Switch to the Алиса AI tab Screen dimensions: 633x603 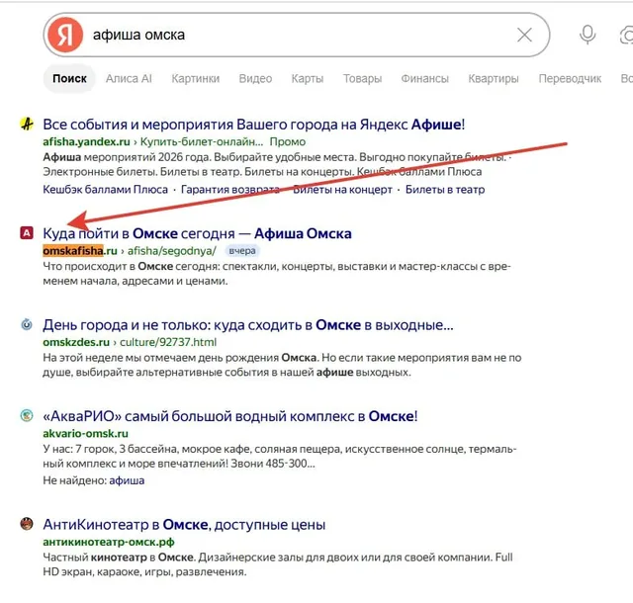[x=129, y=78]
